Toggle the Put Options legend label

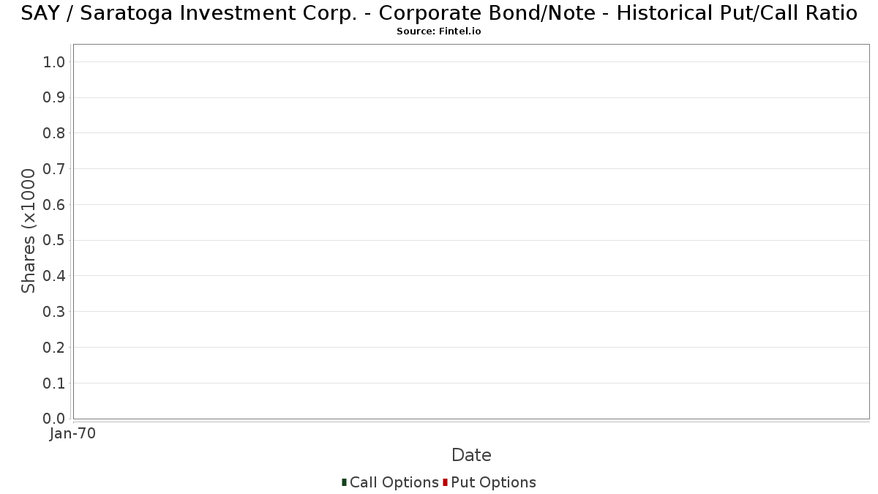click(493, 482)
